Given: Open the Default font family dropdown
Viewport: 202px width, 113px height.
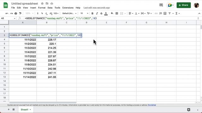Looking at the screenshot, I should point(69,13).
